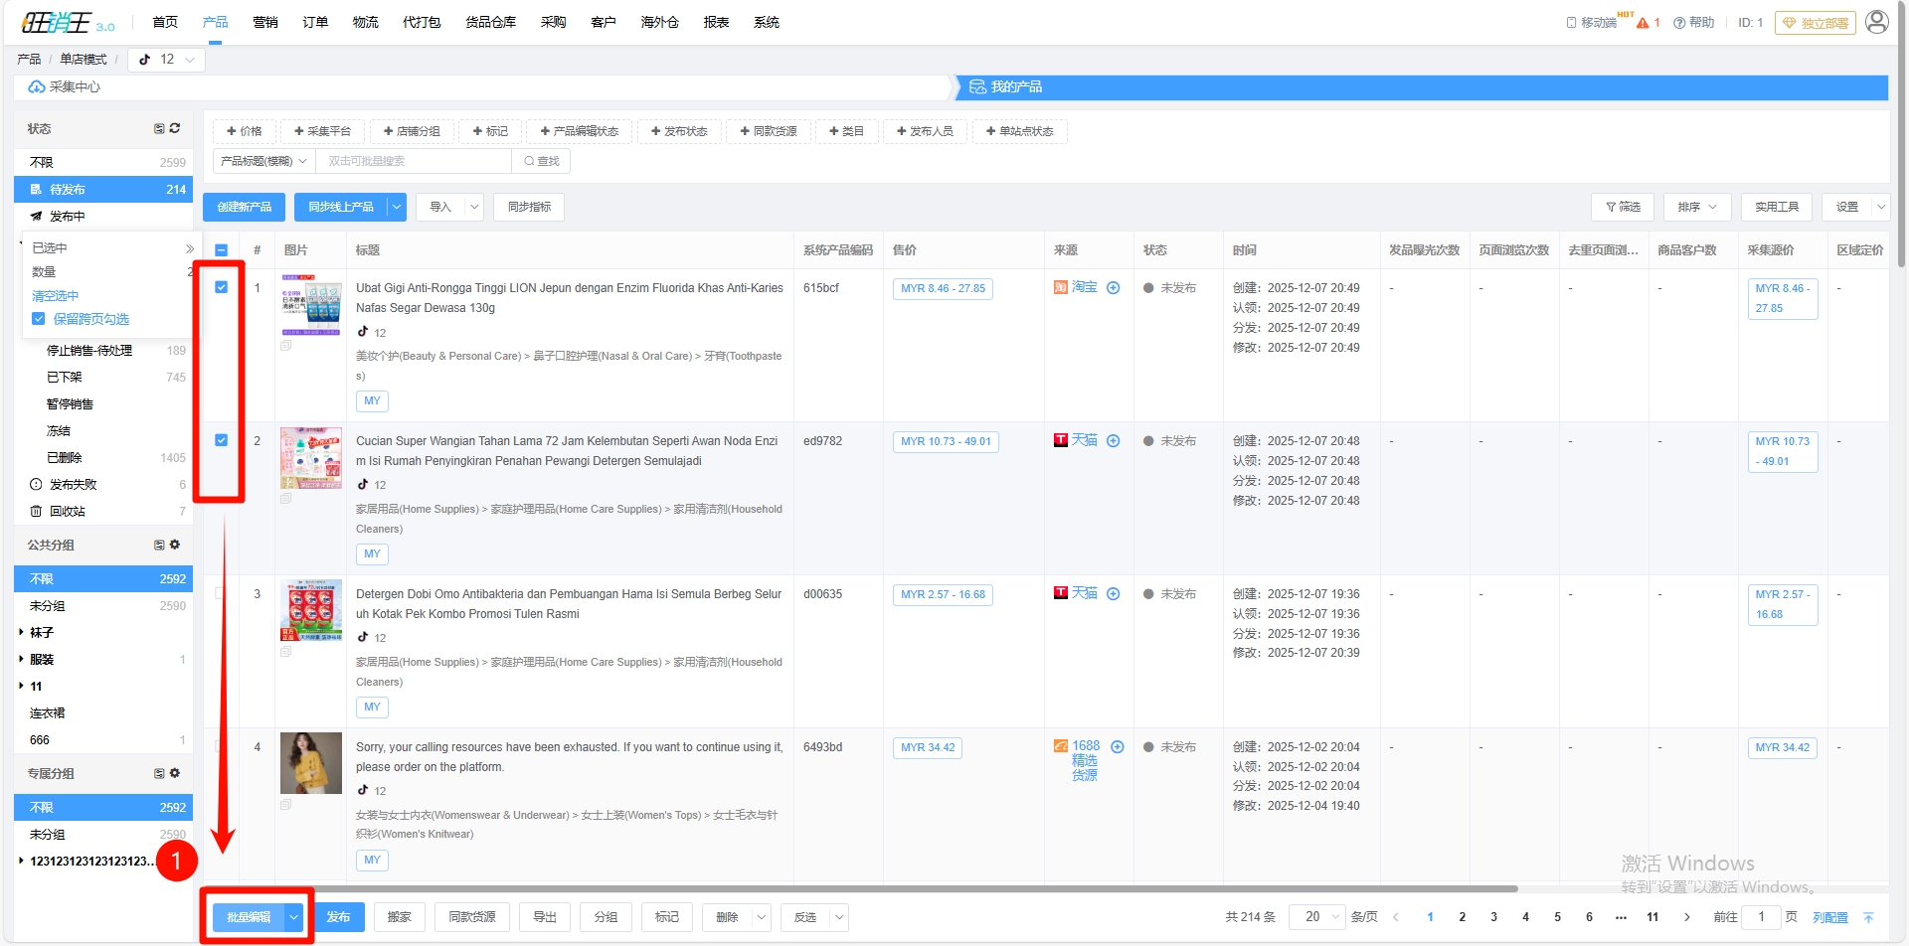The image size is (1909, 946).
Task: Toggle the 保留跨页勾选 checkbox
Action: 39,319
